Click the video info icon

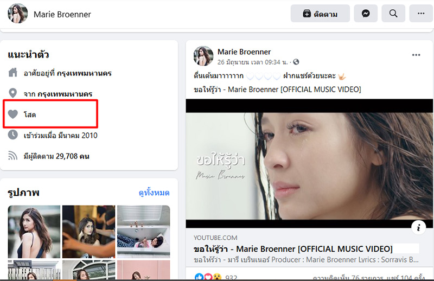(x=418, y=227)
